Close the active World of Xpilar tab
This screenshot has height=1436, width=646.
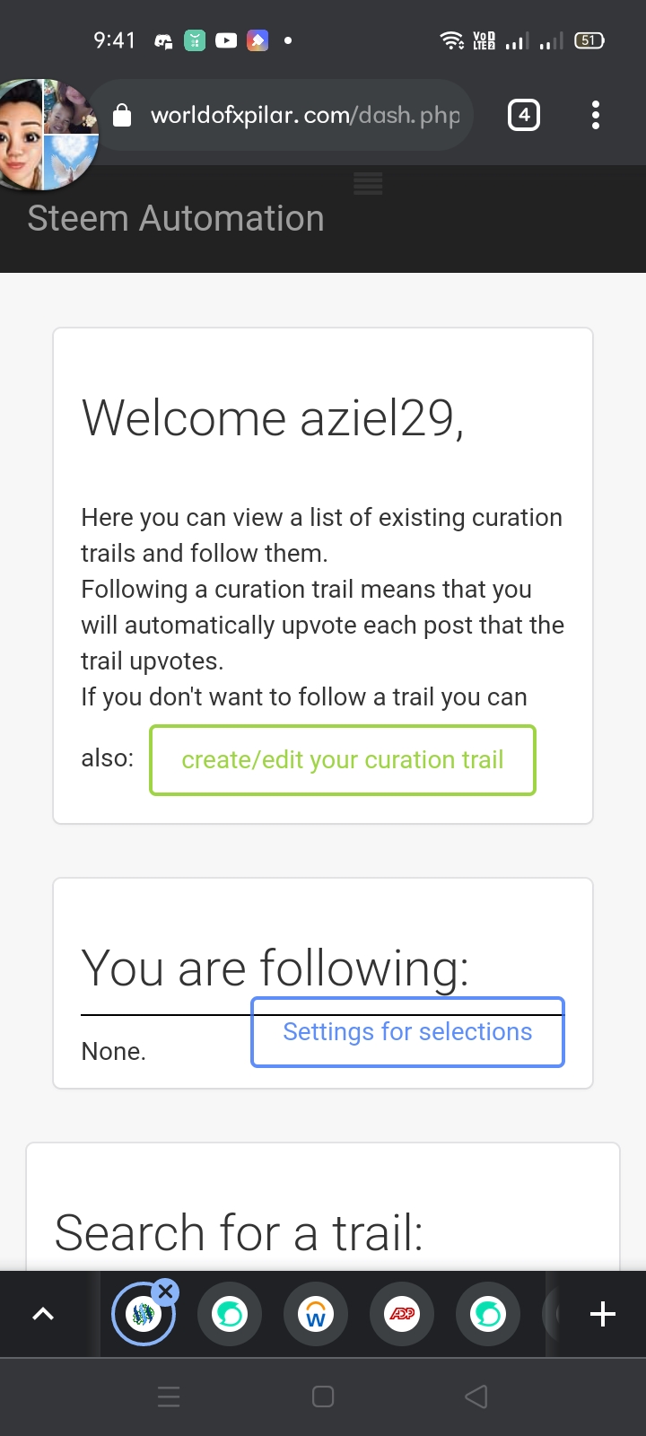coord(165,1292)
